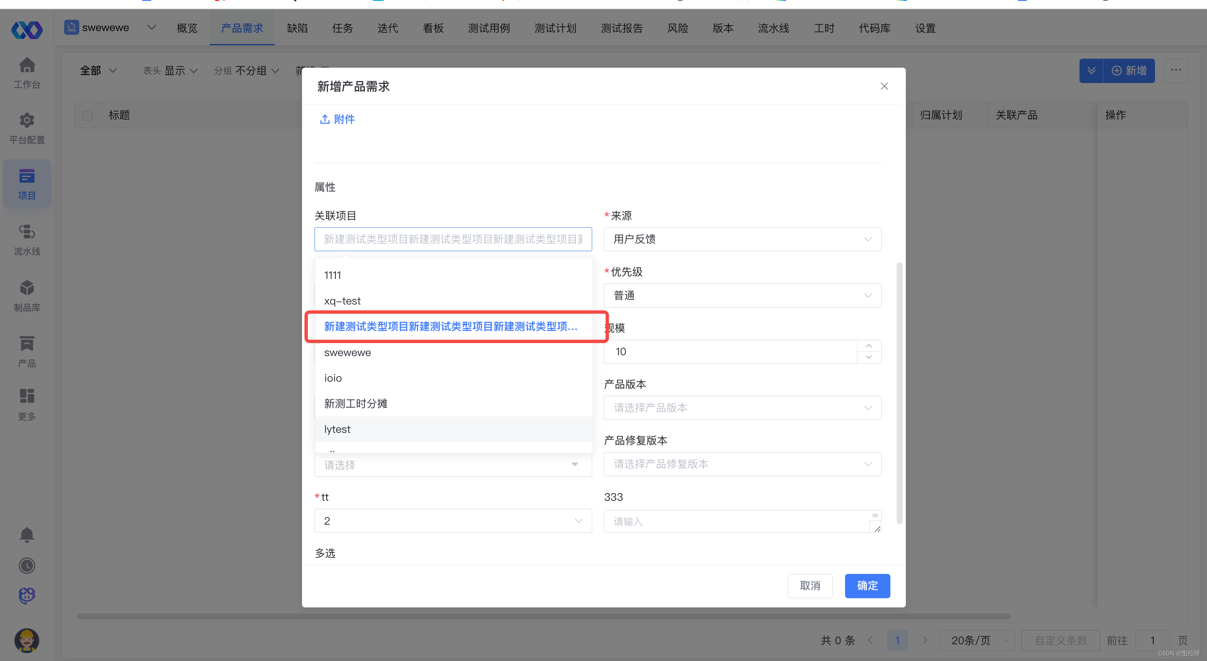Viewport: 1207px width, 661px height.
Task: Open the 项目 sidebar panel icon
Action: (27, 183)
